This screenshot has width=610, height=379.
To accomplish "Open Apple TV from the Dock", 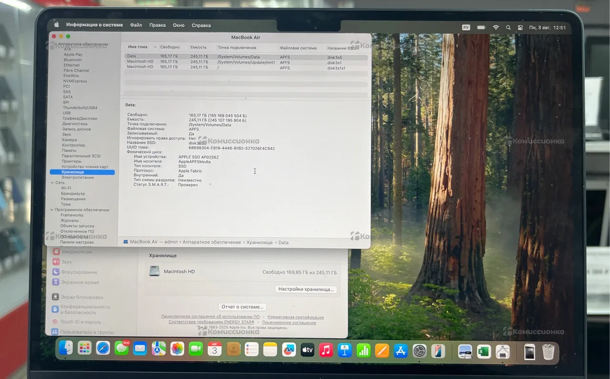I will pos(307,350).
